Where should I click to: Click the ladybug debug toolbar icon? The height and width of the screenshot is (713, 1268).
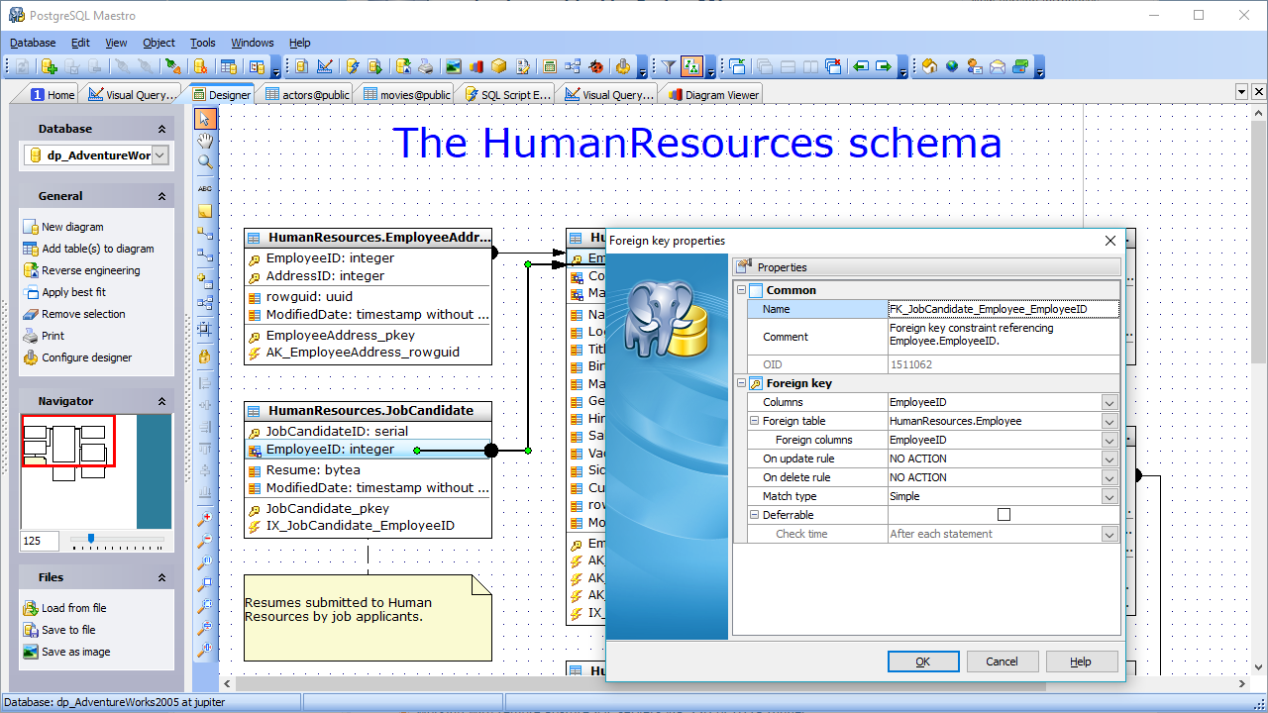click(595, 67)
